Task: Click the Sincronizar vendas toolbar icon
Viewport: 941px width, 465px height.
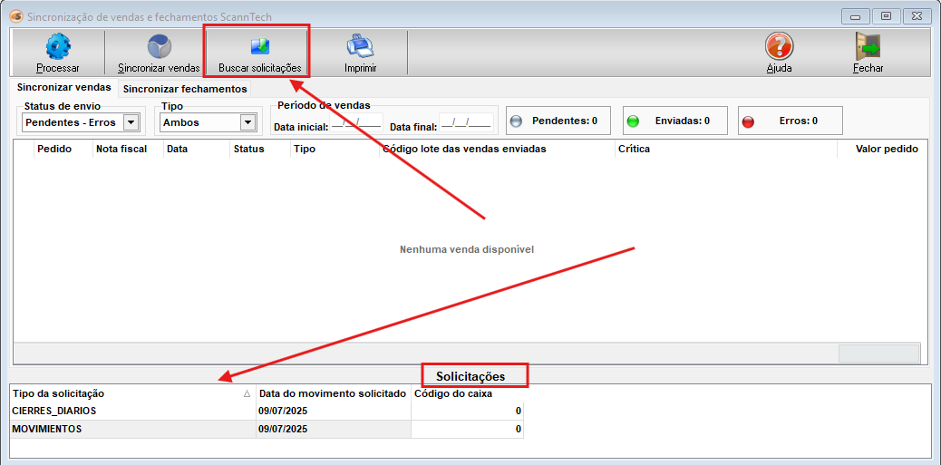Action: tap(159, 47)
